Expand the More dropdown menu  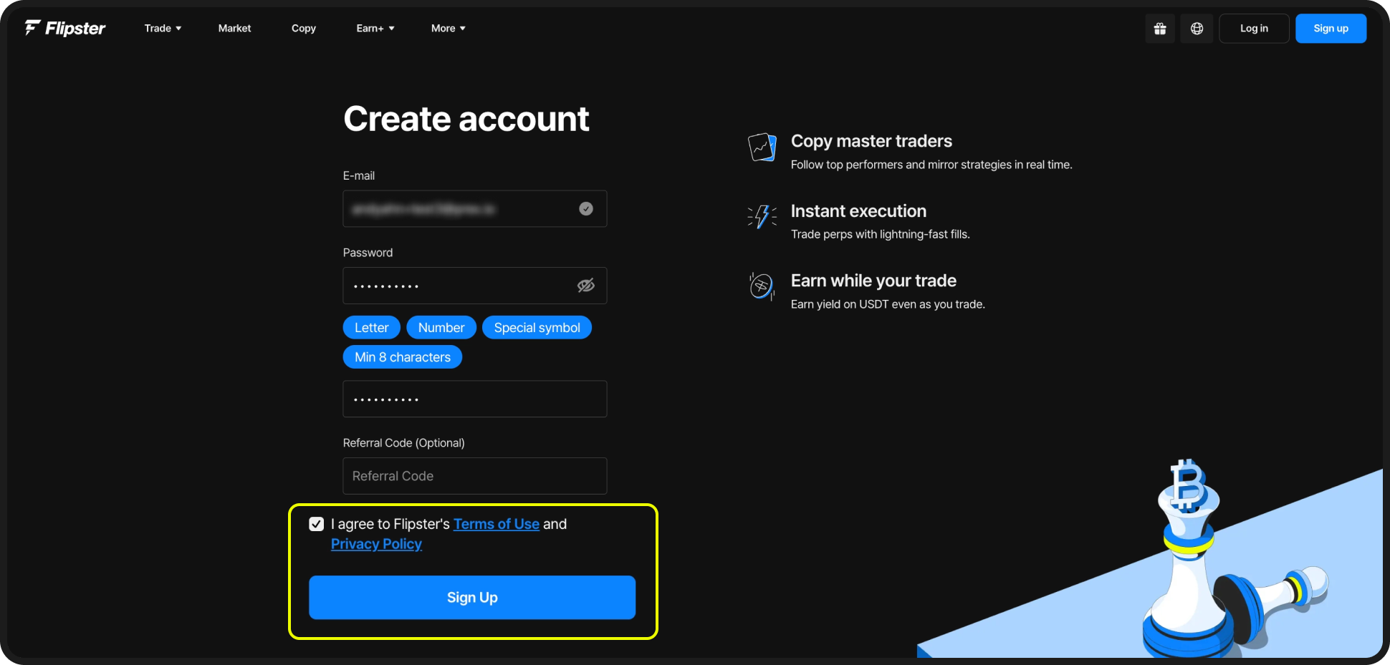(x=449, y=29)
